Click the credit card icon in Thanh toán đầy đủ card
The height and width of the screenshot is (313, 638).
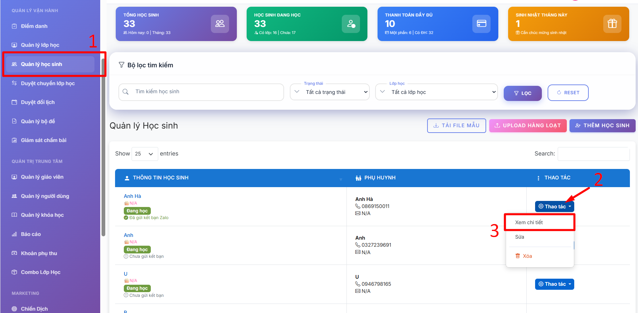coord(481,24)
